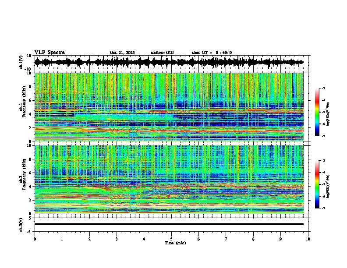This screenshot has width=347, height=268.
Task: Click the time axis tick label "4"
Action: 144,239
